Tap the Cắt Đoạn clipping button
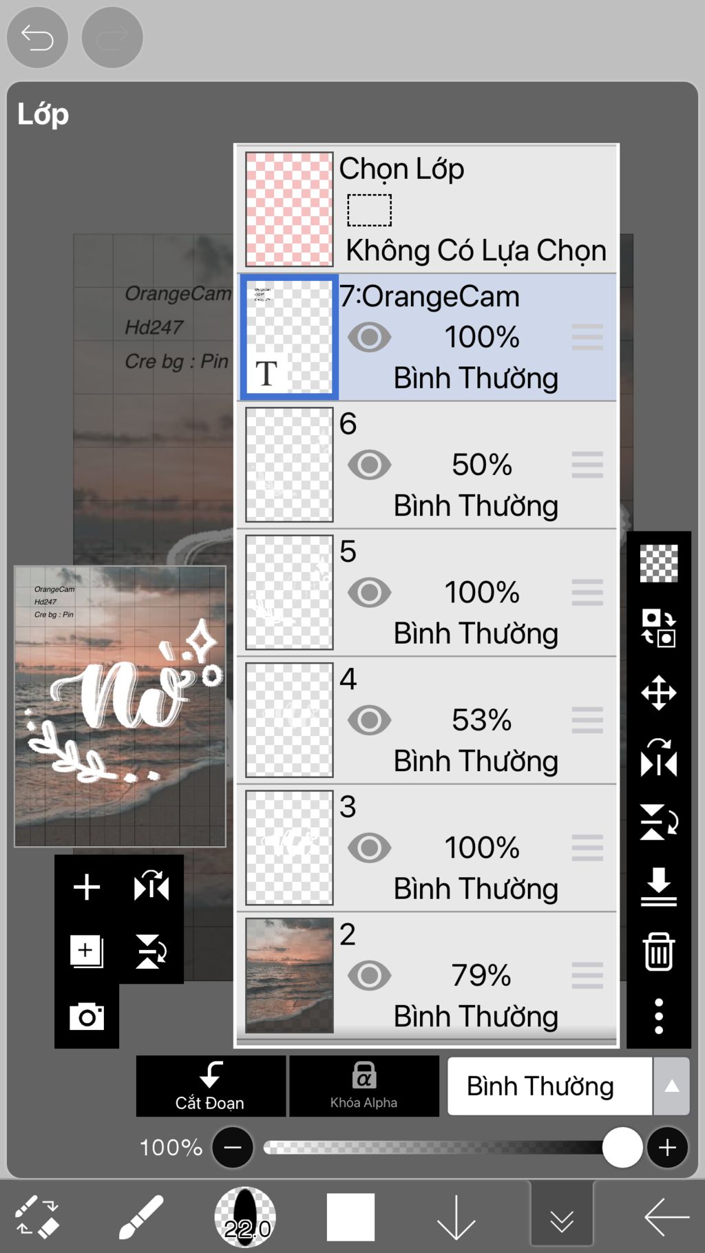705x1253 pixels. [211, 1086]
